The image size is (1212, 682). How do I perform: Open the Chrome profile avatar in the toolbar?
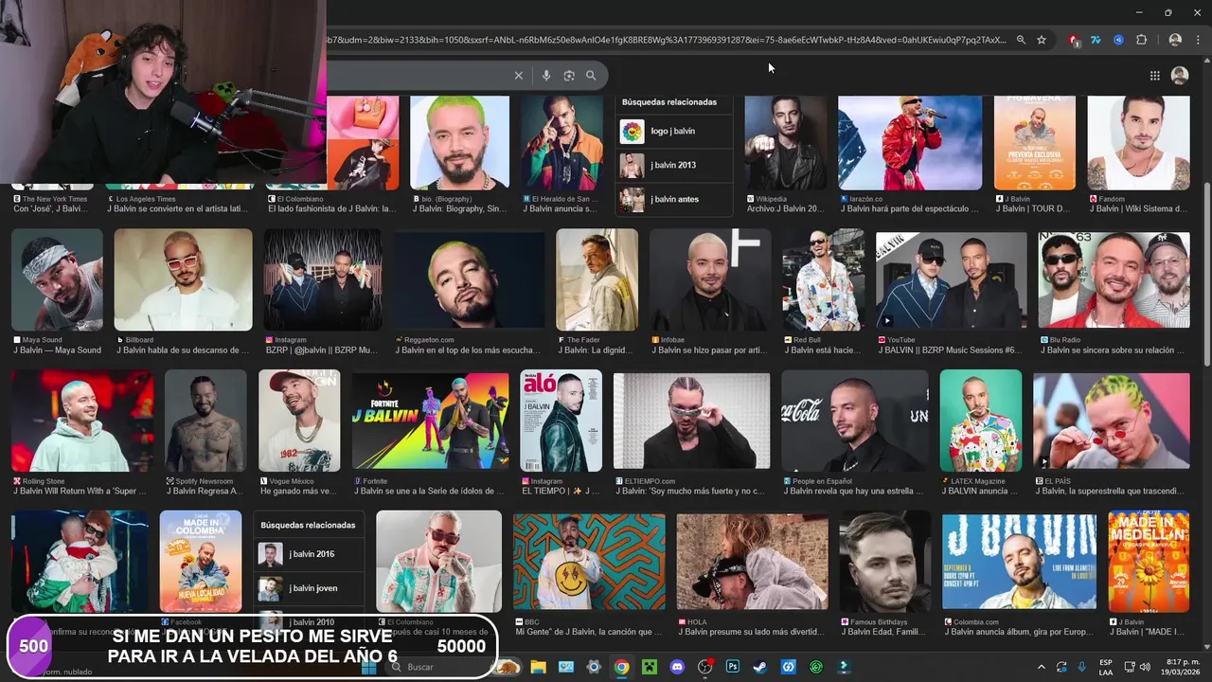click(x=1175, y=40)
